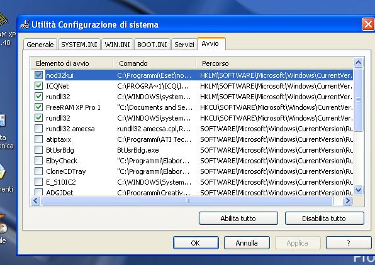This screenshot has height=265, width=375.
Task: Uncheck the nod32kui startup item
Action: [38, 75]
